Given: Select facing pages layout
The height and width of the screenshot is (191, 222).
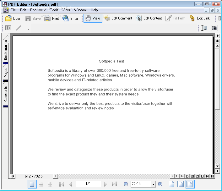Looking at the screenshot, I should [x=50, y=184].
